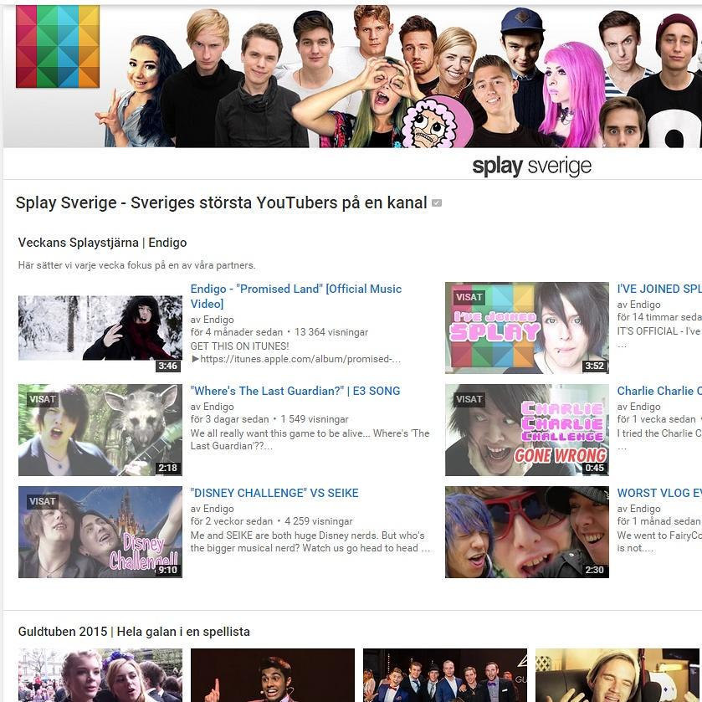Click "av Endigo" under Promised Land video

coord(213,320)
